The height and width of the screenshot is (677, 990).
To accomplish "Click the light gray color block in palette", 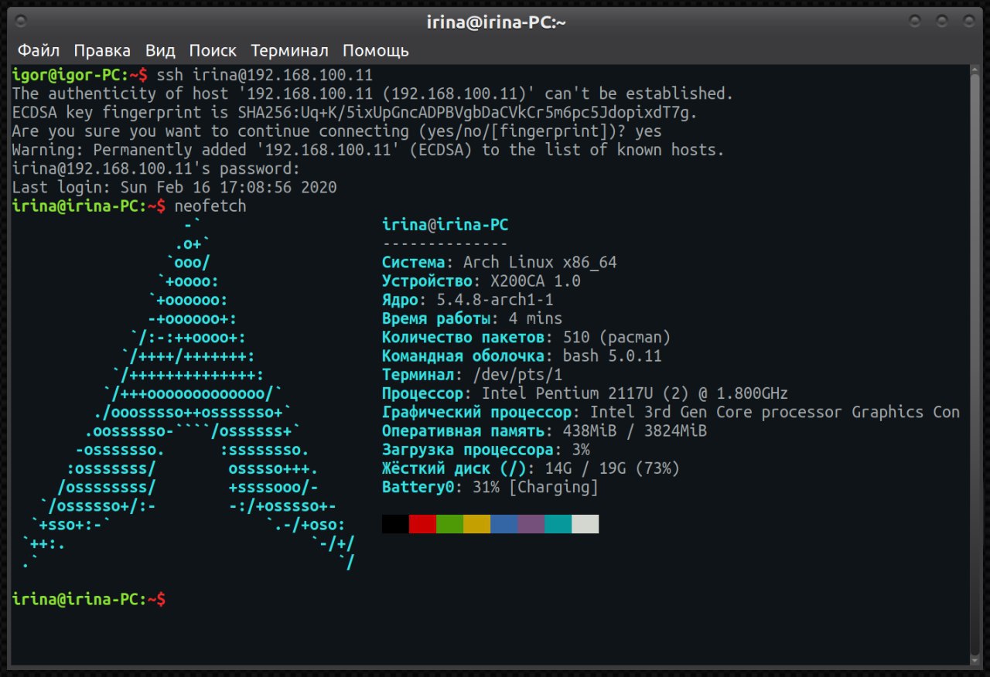I will tap(585, 524).
